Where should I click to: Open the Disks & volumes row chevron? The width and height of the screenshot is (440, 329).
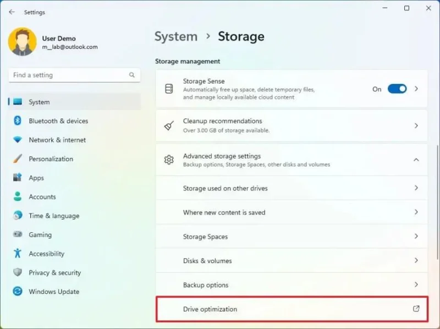point(416,260)
